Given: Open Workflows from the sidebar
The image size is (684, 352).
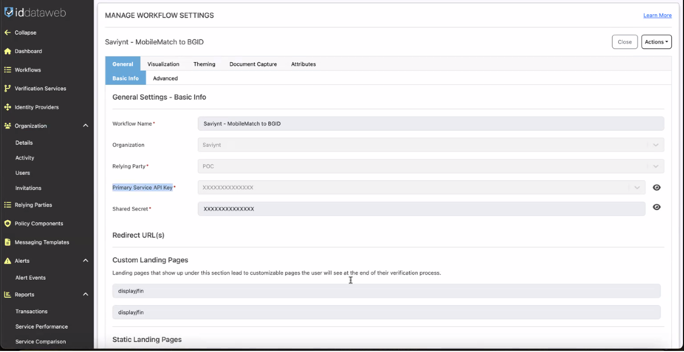Looking at the screenshot, I should (27, 70).
